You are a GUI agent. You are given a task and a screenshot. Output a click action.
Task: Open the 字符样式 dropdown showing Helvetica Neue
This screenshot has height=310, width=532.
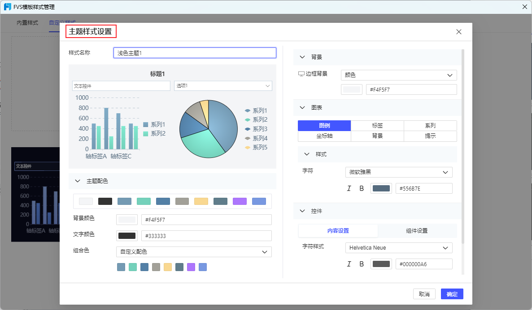click(x=398, y=247)
